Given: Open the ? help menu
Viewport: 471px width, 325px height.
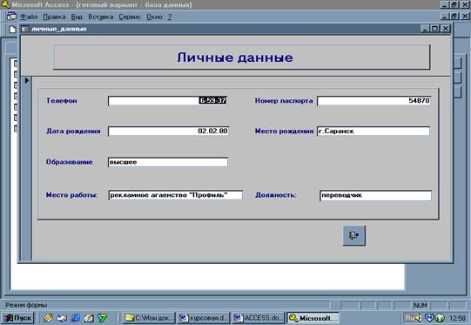Looking at the screenshot, I should [170, 17].
